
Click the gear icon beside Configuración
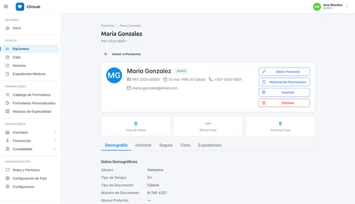[7, 186]
